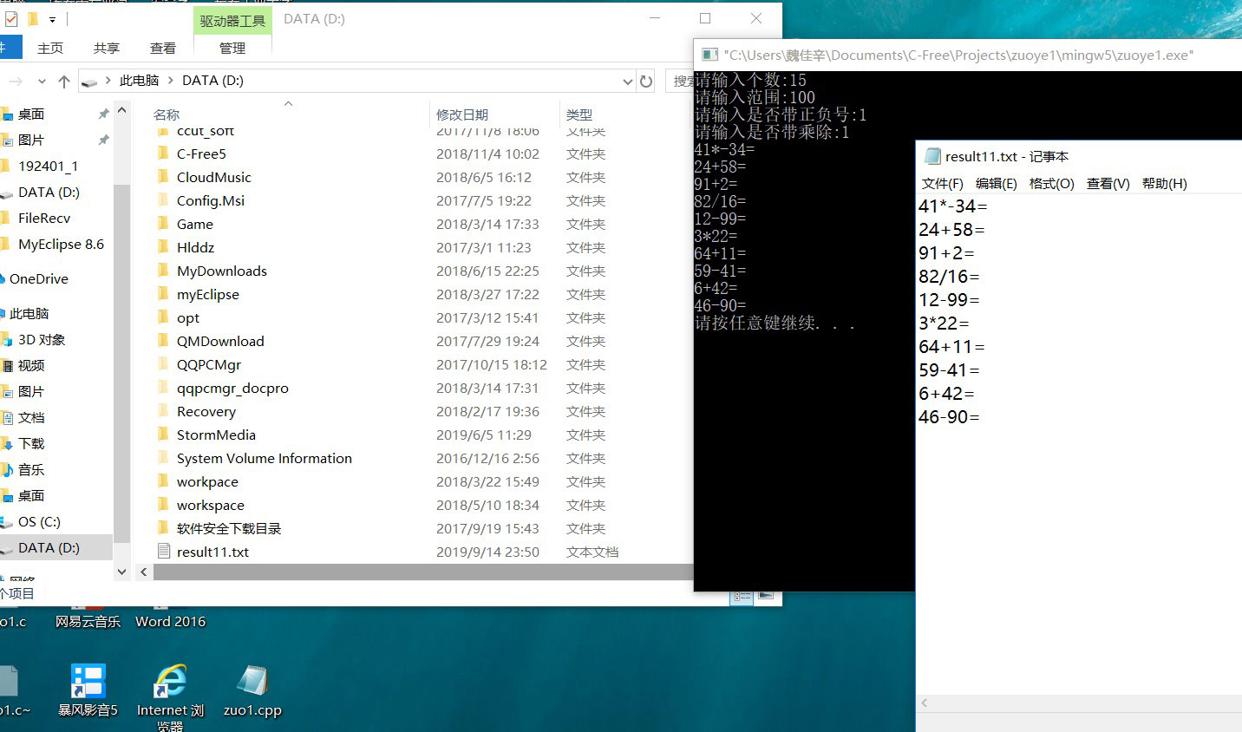
Task: Select OneDrive in the navigation pane
Action: tap(39, 278)
